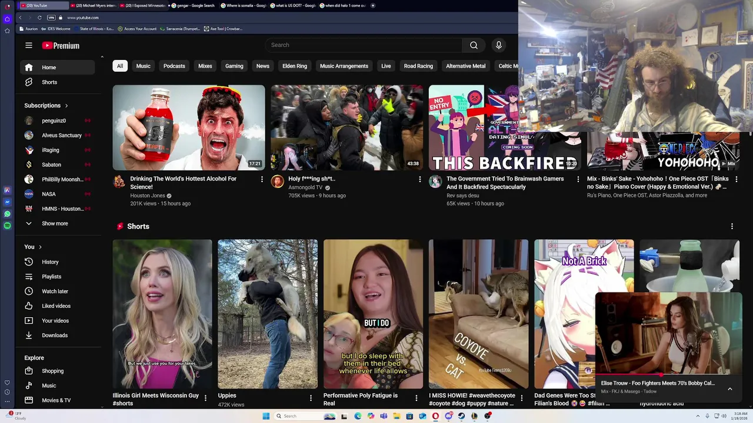Open Discord from the taskbar

coord(448,416)
